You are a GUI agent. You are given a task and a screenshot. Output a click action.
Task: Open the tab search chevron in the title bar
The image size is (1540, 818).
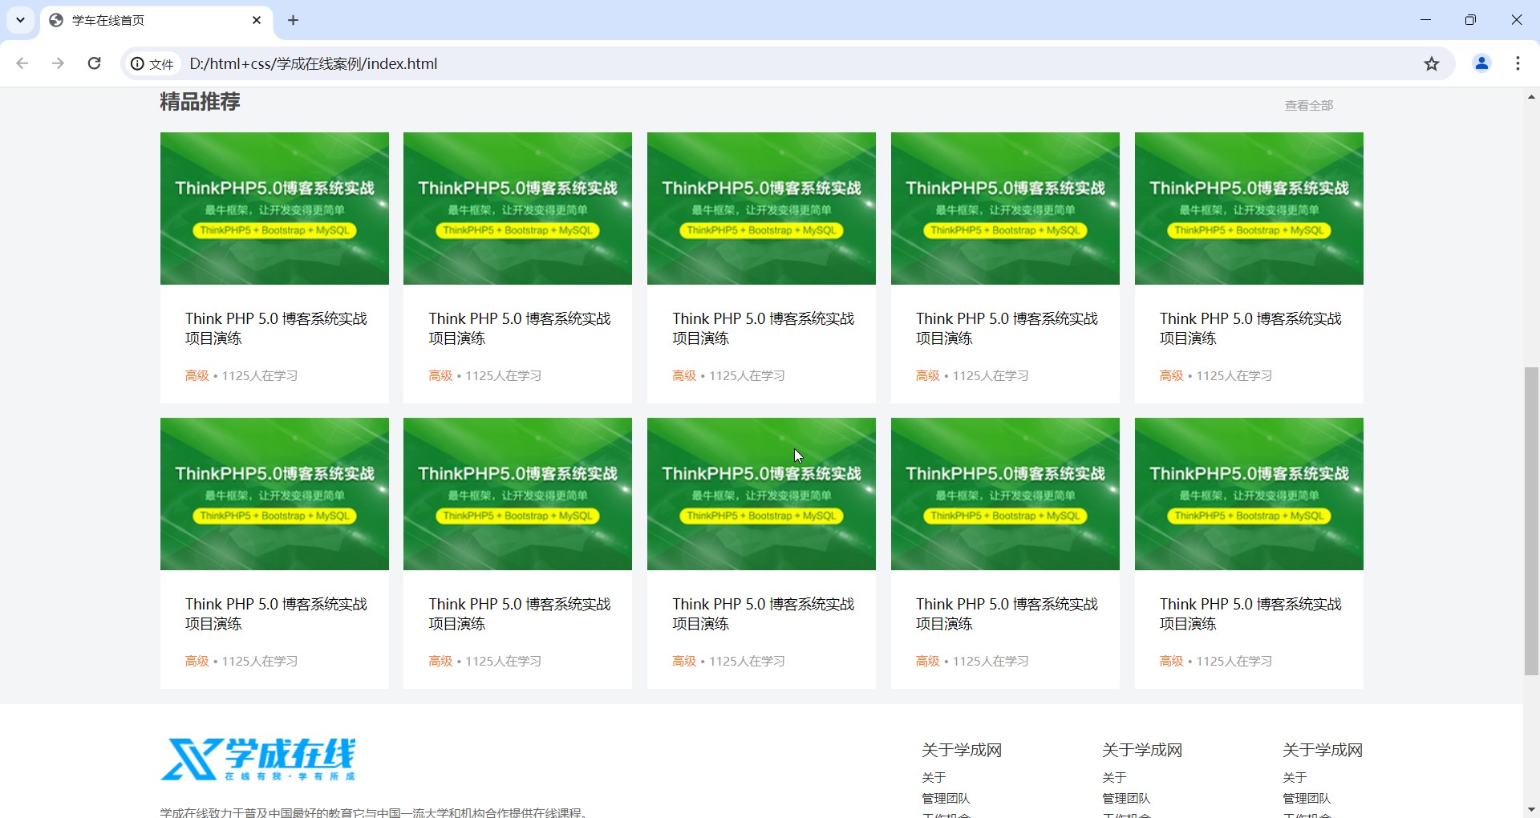pos(20,20)
